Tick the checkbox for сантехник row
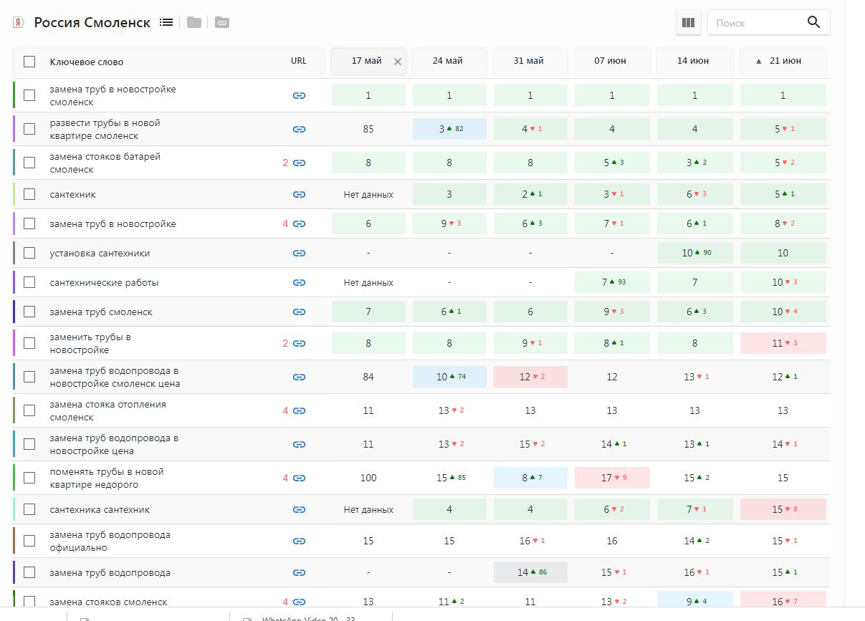 [29, 194]
